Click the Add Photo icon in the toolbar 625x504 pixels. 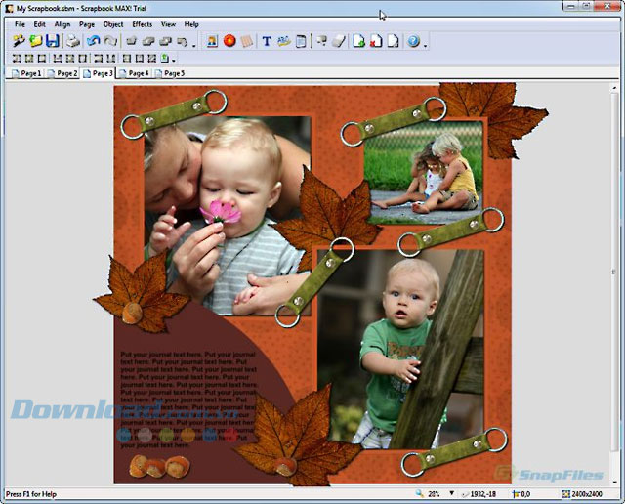(212, 41)
